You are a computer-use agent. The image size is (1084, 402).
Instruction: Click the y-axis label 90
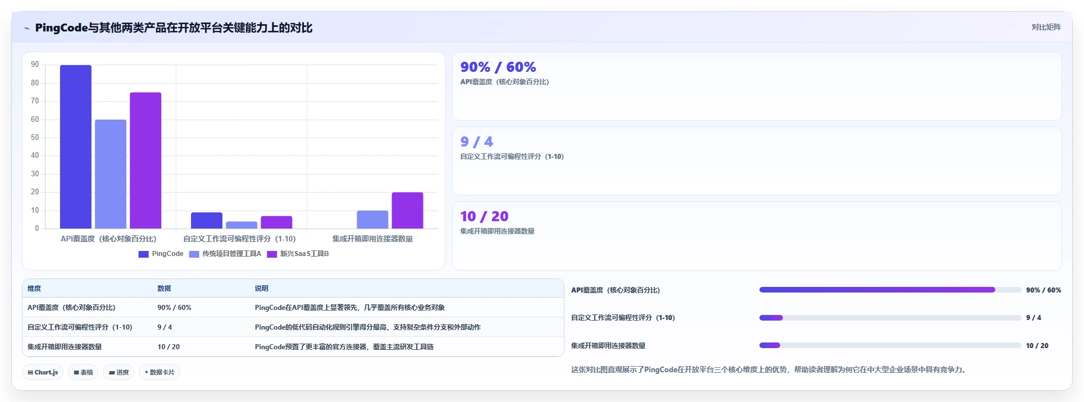click(x=35, y=65)
